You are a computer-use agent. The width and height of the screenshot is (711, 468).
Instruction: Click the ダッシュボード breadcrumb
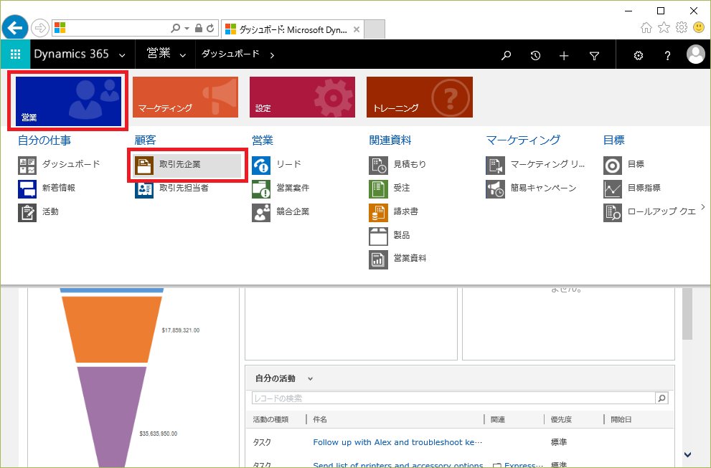click(231, 54)
